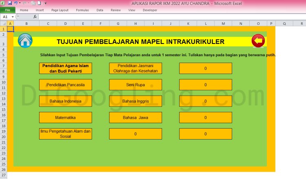Viewport: 306px width, 179px height.
Task: Click the formula bar input field
Action: 163,17
